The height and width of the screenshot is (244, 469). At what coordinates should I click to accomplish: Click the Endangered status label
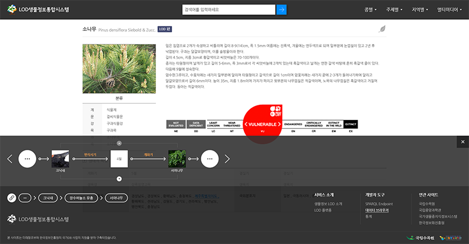(x=293, y=124)
